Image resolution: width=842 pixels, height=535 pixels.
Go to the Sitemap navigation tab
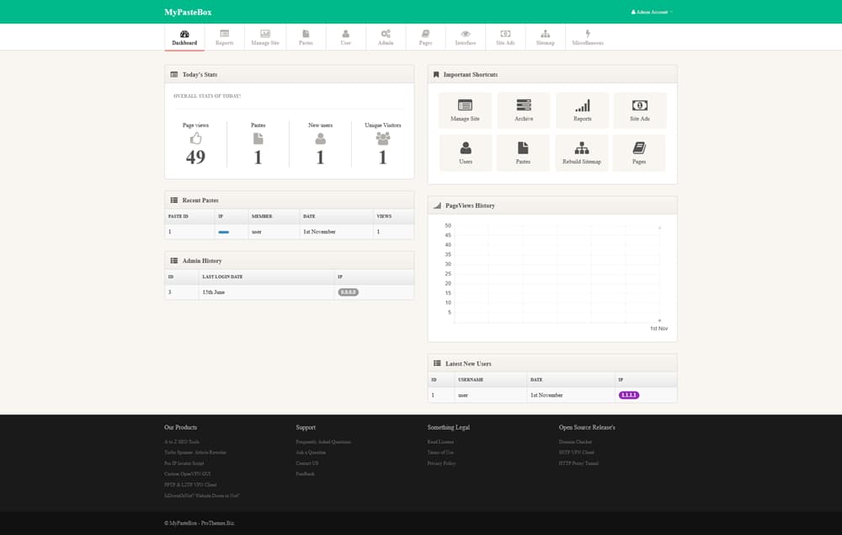tap(546, 38)
